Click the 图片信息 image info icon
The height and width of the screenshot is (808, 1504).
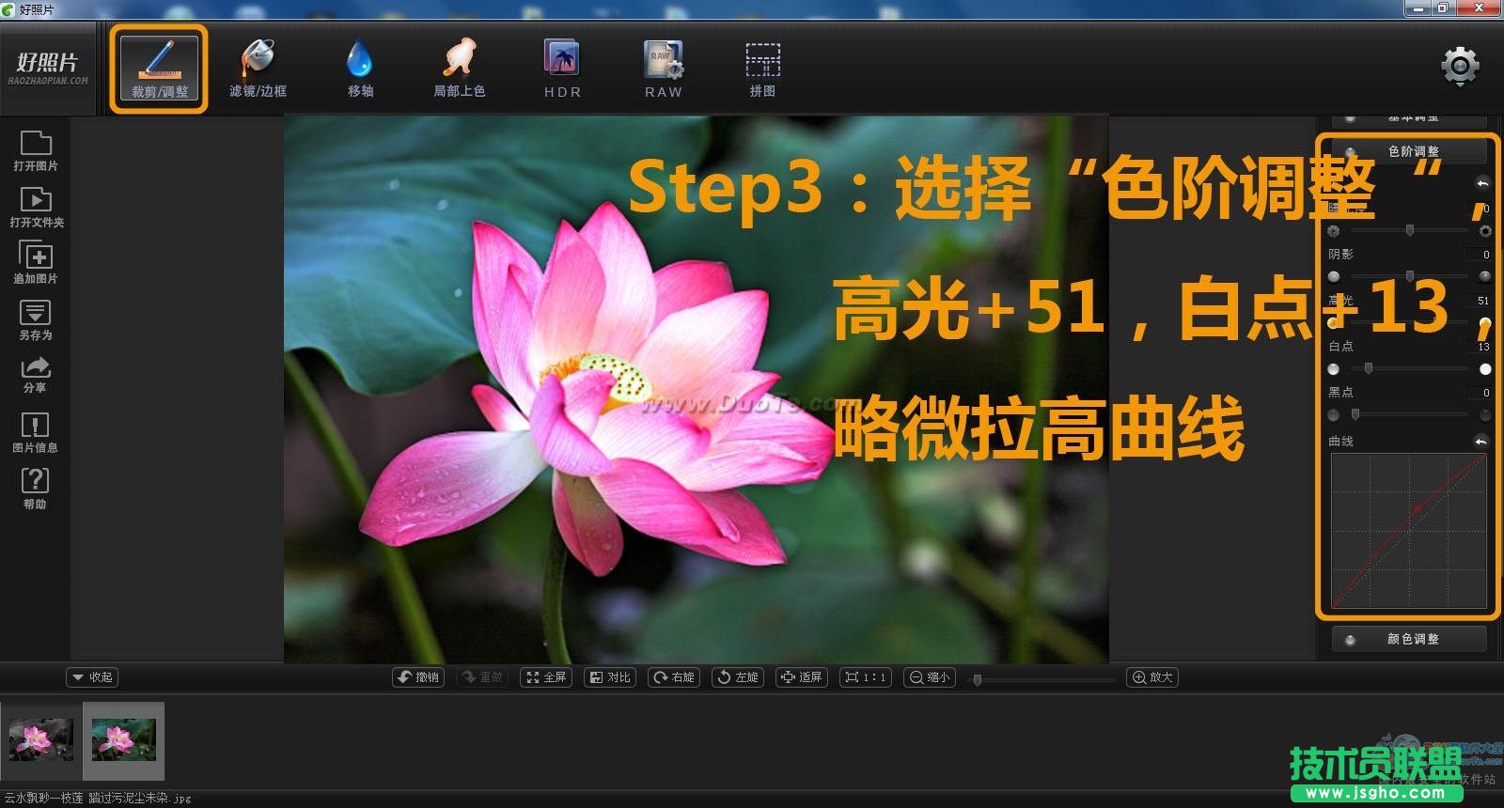click(x=36, y=432)
